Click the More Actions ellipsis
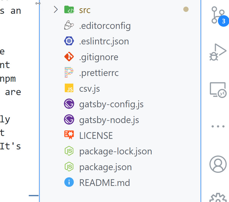This screenshot has width=229, height=202. (x=218, y=126)
